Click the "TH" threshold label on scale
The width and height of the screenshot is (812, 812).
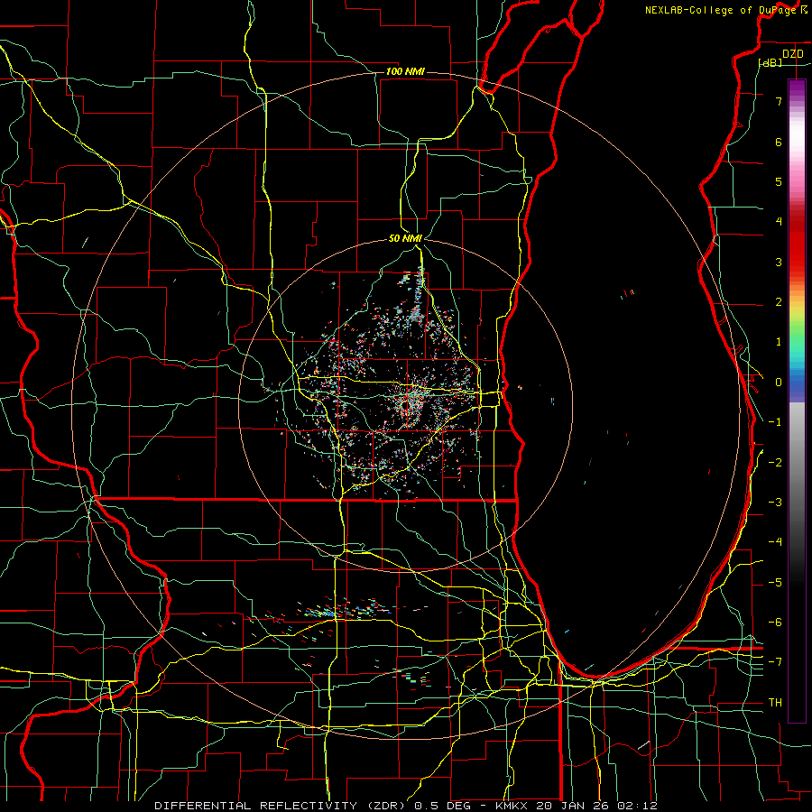775,703
